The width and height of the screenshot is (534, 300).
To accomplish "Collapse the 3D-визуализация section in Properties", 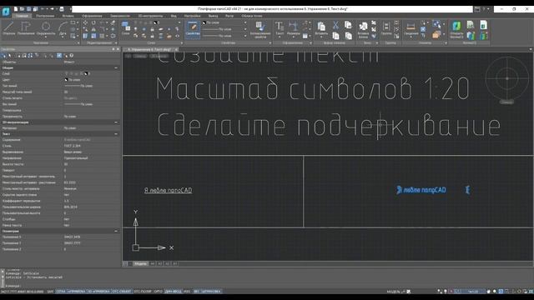I will (116, 122).
